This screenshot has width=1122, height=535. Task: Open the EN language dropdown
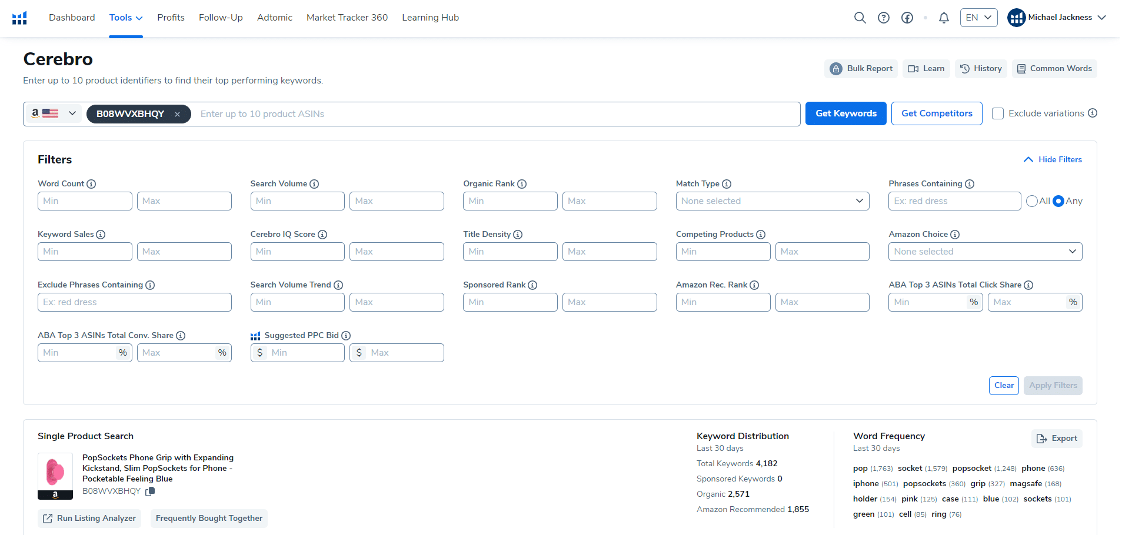(979, 18)
